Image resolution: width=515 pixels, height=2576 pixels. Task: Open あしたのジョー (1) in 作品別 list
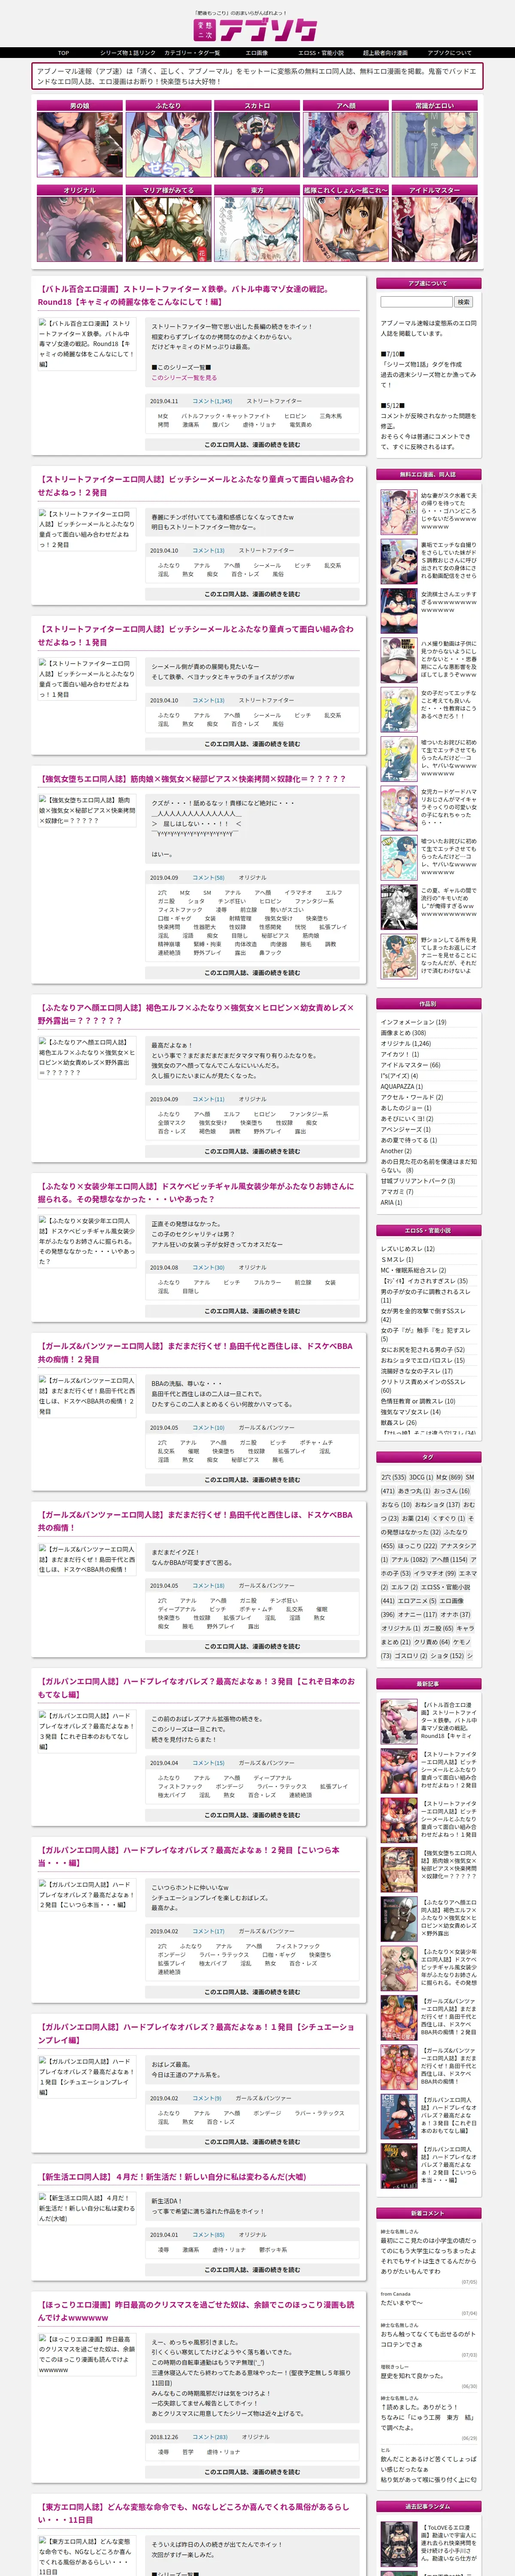tap(406, 1108)
